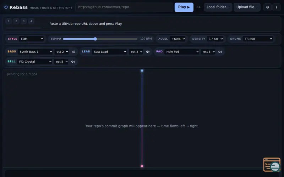This screenshot has height=177, width=284.
Task: Open the info 'i' button
Action: [276, 7]
